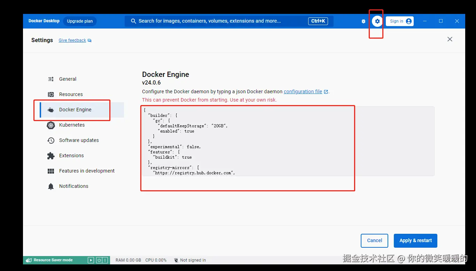Close the Settings panel with the X
This screenshot has height=271, width=476.
(x=450, y=39)
